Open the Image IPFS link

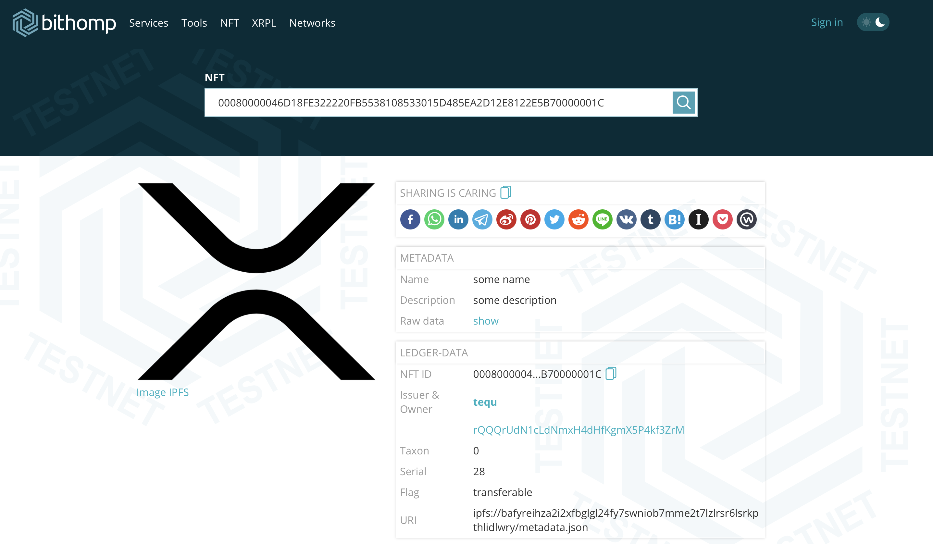click(x=163, y=392)
